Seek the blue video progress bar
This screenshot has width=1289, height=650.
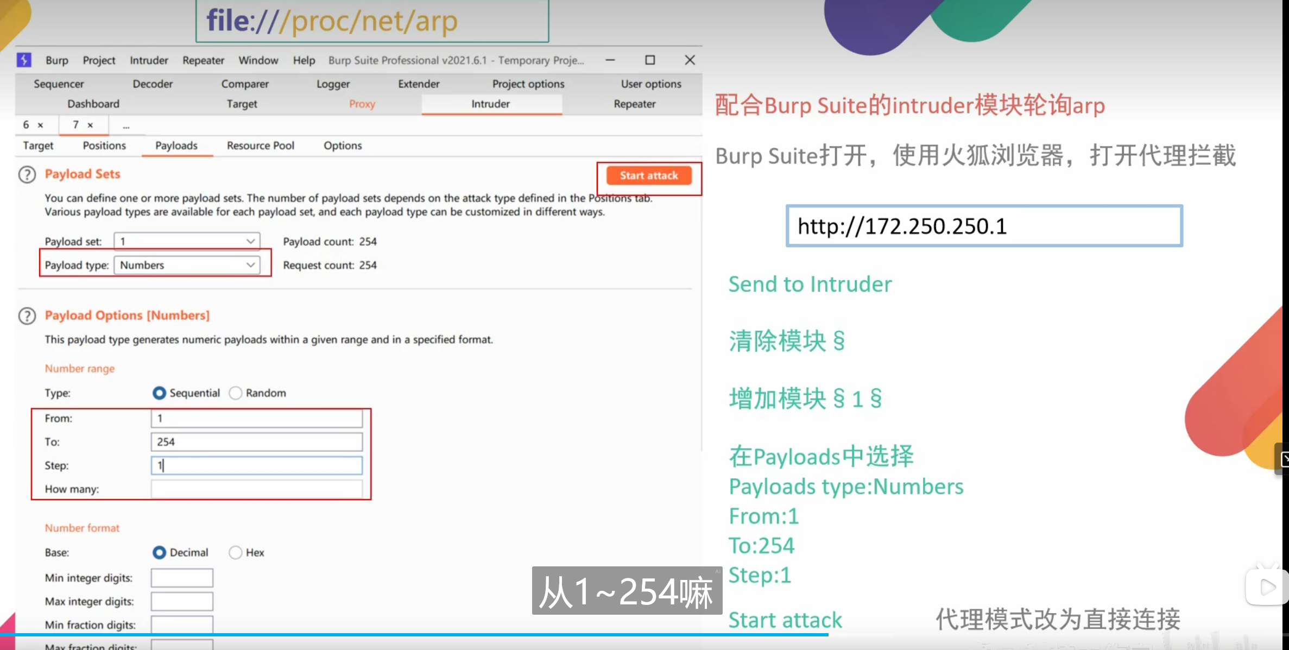tap(413, 634)
